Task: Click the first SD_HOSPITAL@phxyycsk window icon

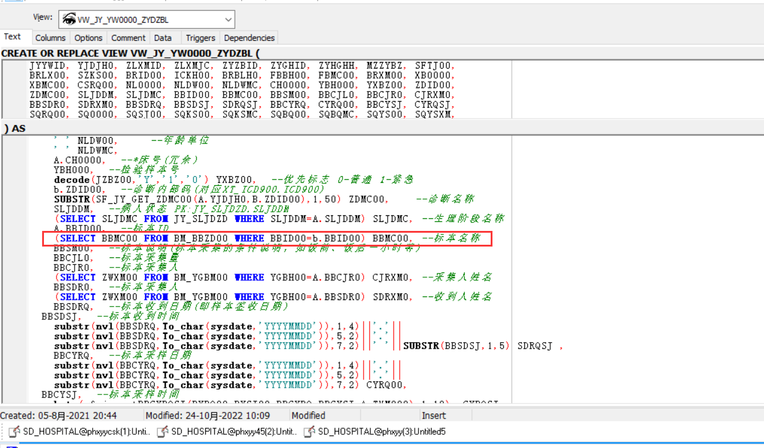Action: coord(14,432)
